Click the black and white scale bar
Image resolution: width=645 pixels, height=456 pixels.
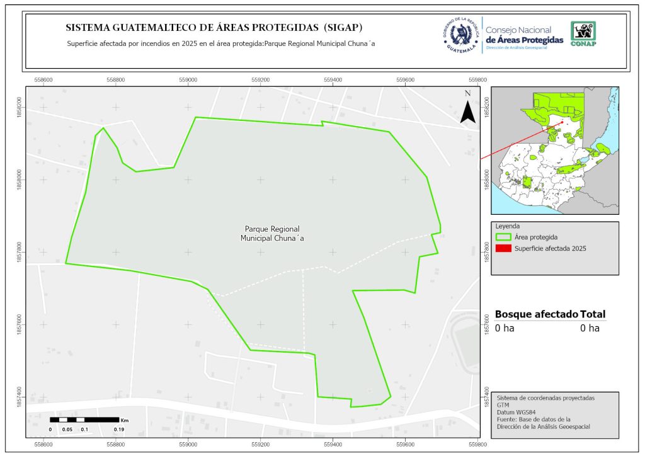tap(84, 419)
